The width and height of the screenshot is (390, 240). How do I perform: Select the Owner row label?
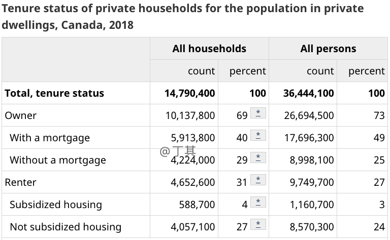point(21,115)
